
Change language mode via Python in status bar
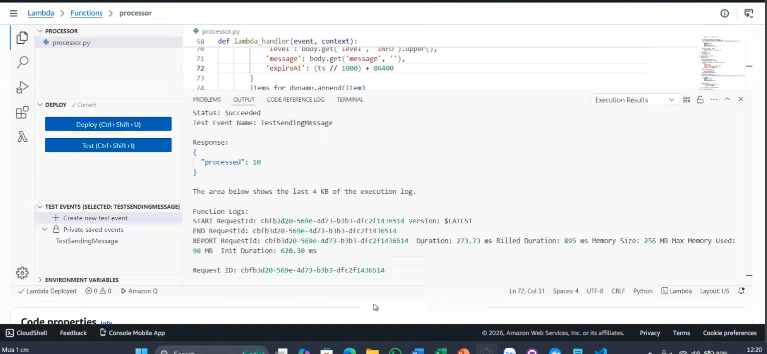[643, 291]
